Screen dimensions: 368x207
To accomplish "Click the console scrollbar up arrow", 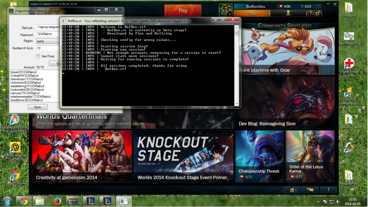I will (x=236, y=28).
